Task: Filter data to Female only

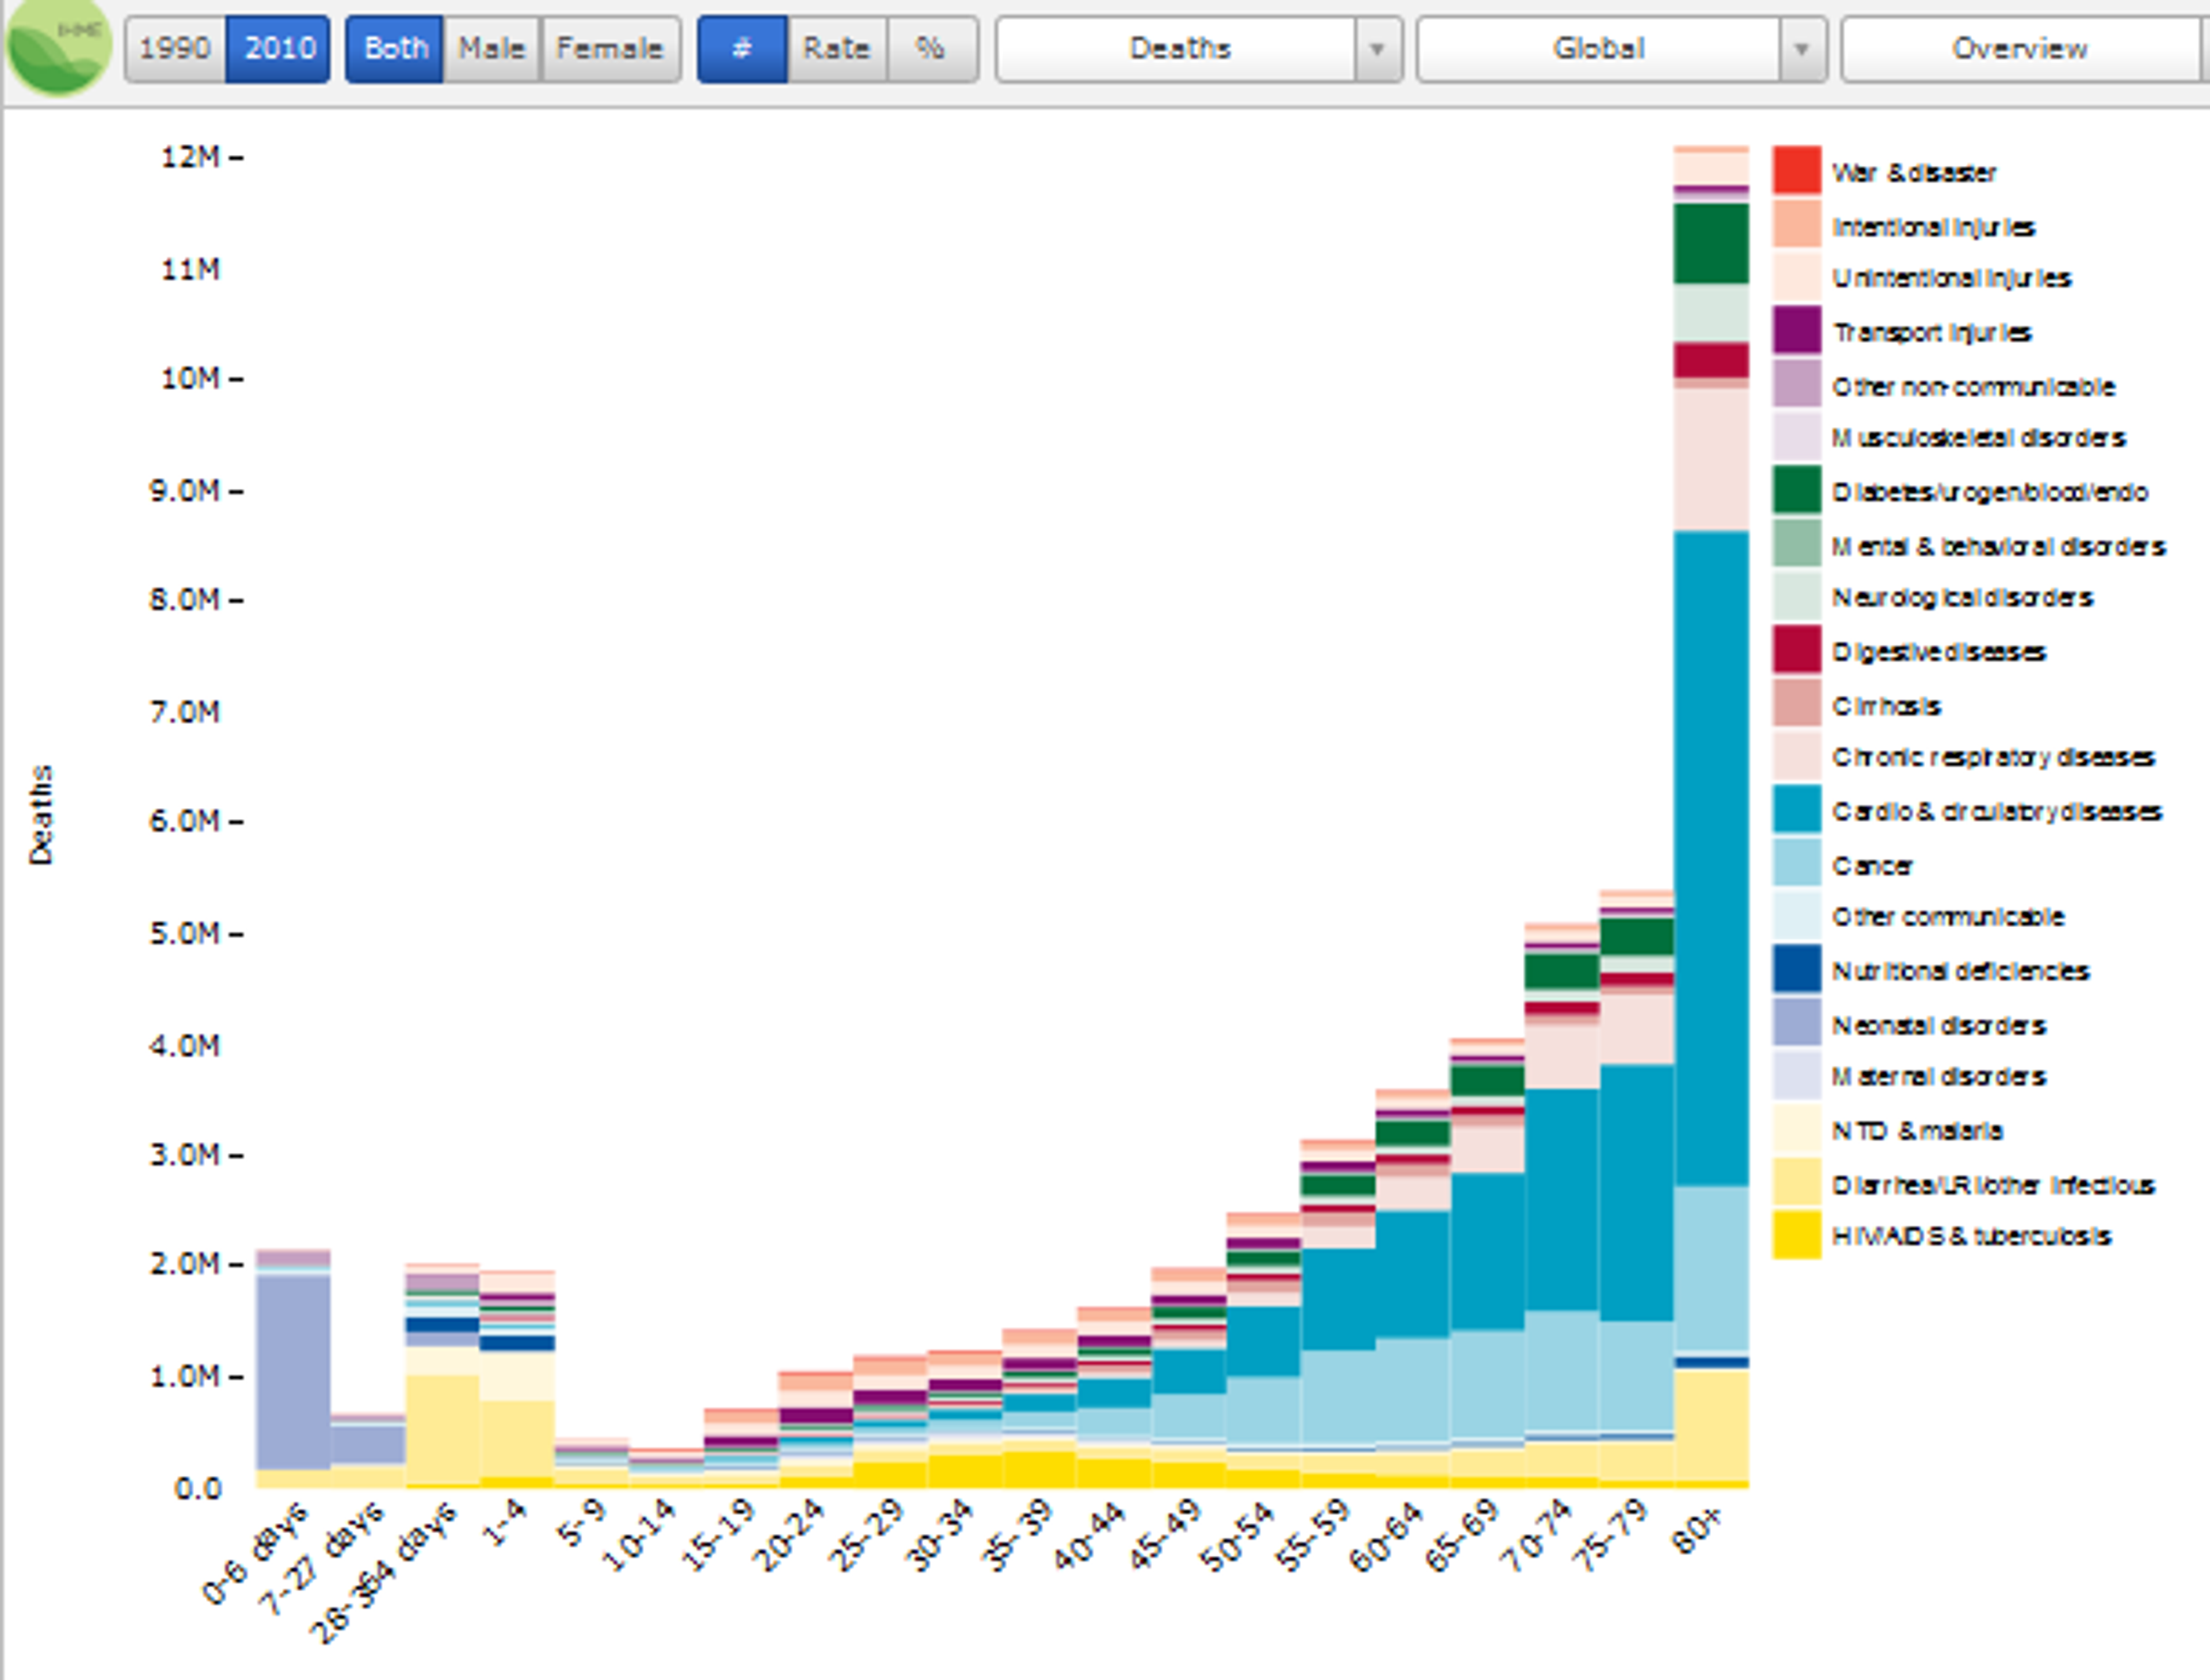Action: click(x=609, y=48)
